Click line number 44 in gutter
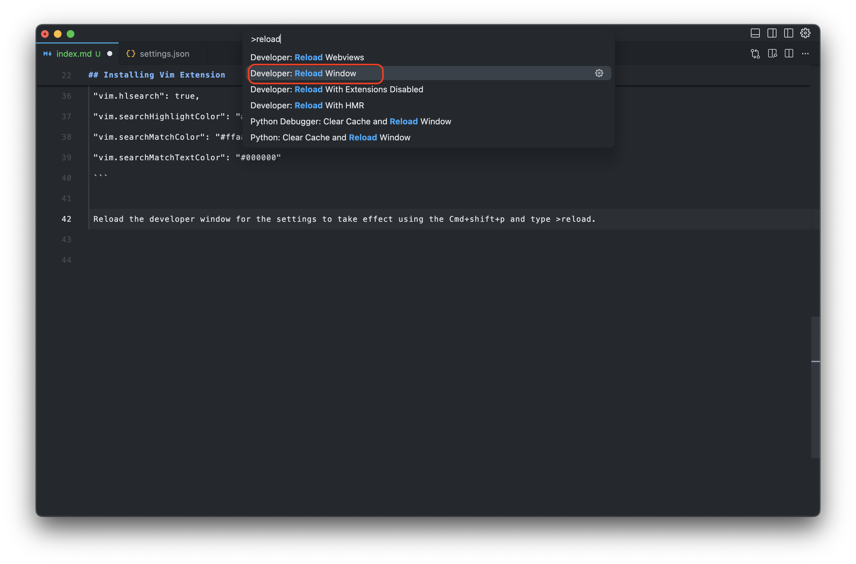This screenshot has height=564, width=856. pos(67,260)
